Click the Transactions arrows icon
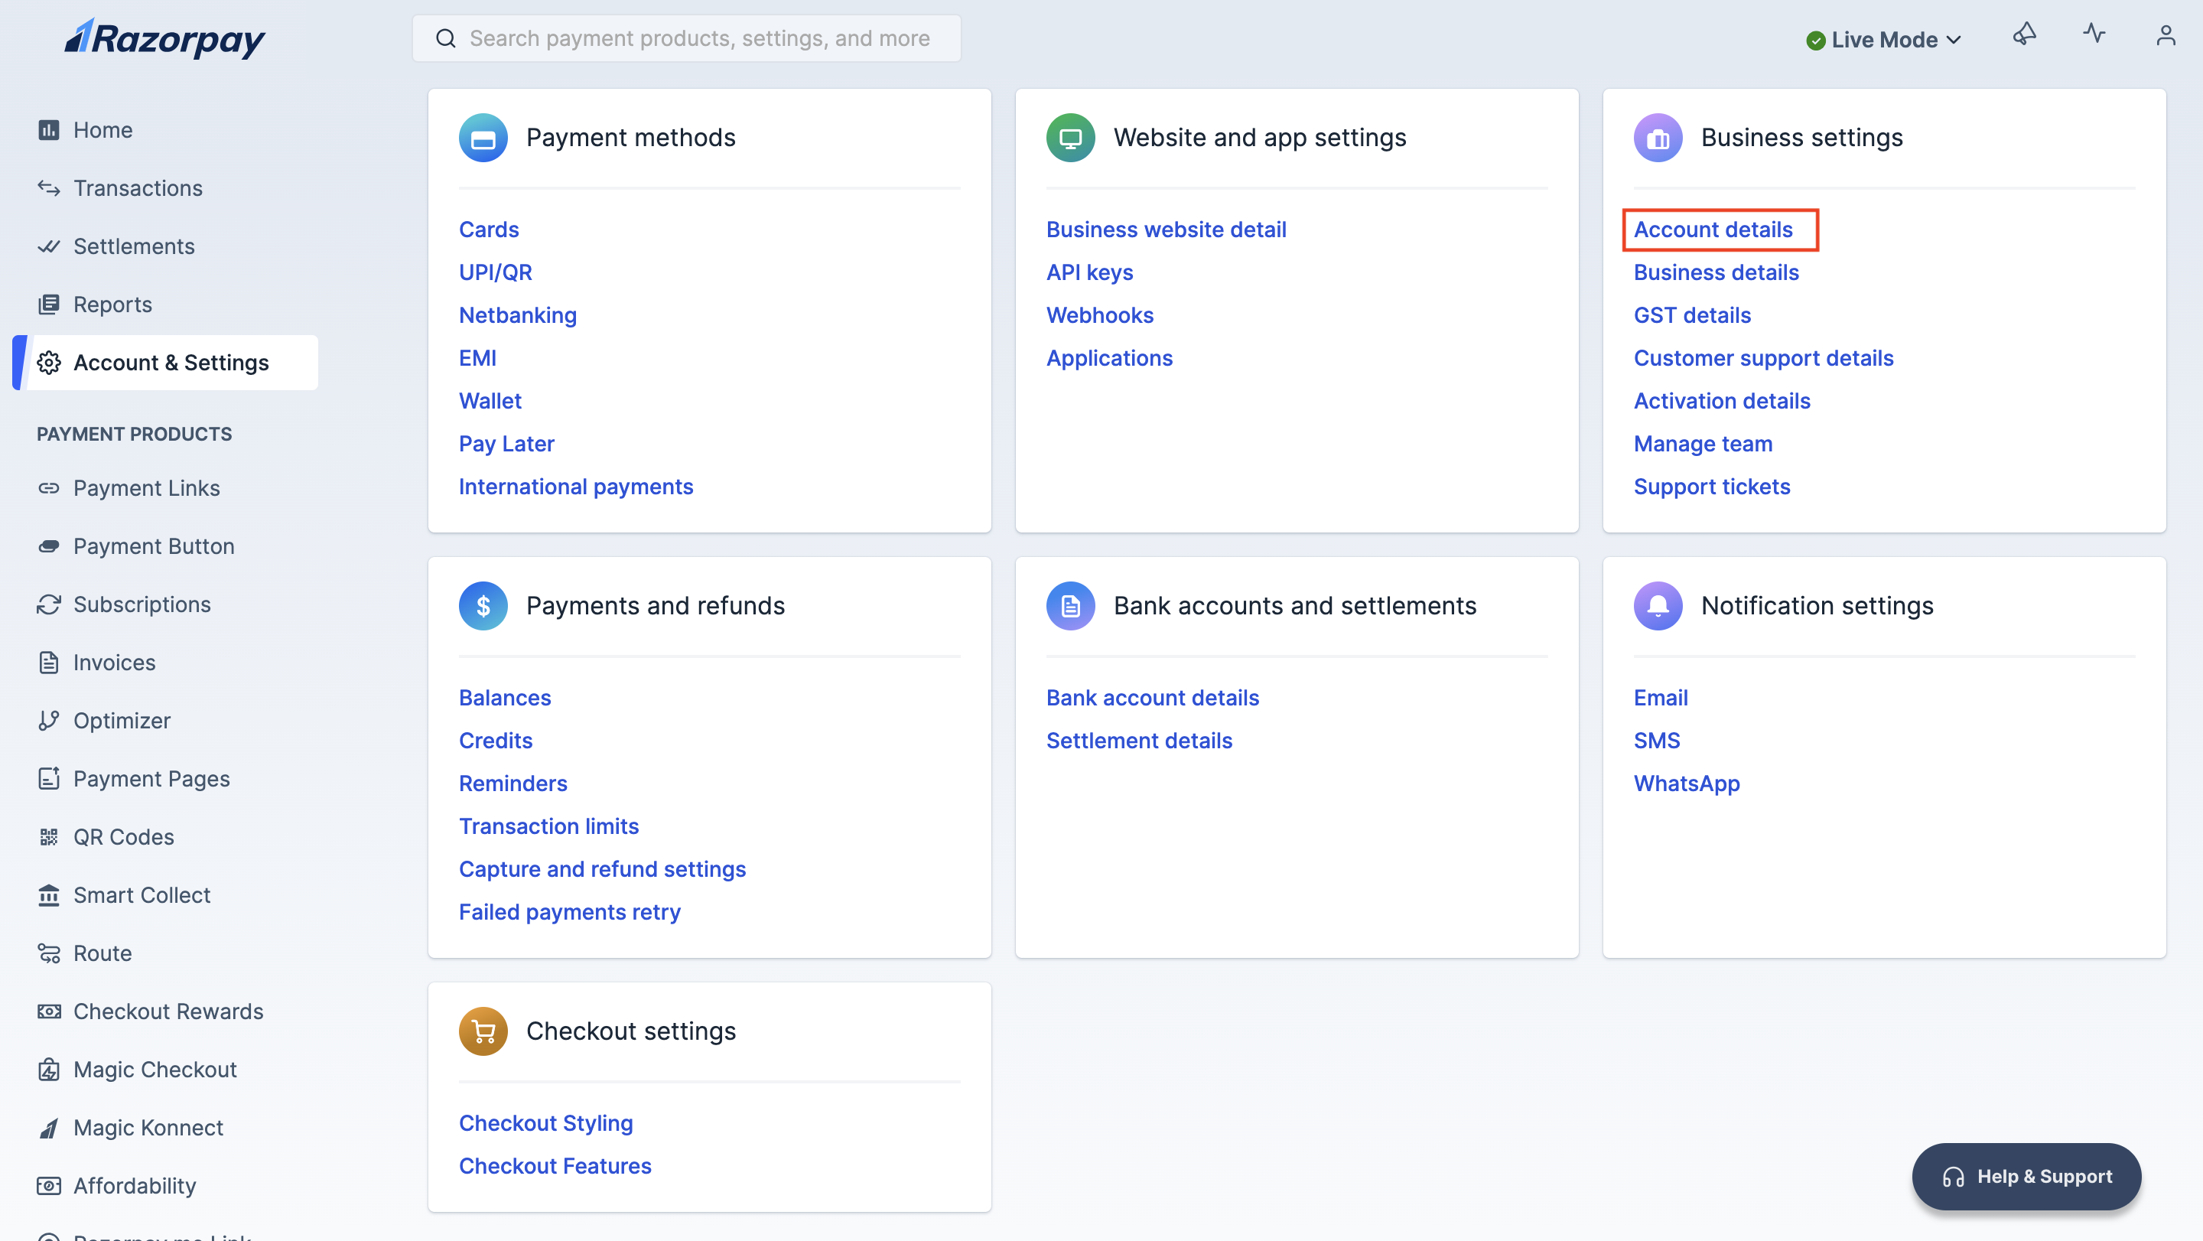The height and width of the screenshot is (1241, 2203). pos(49,188)
